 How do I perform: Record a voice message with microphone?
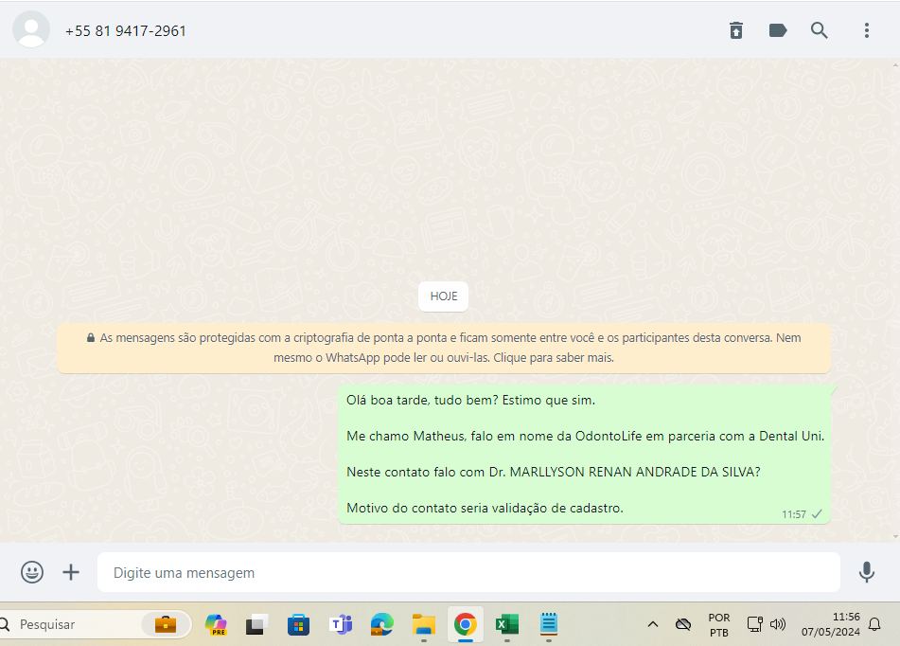pos(866,572)
